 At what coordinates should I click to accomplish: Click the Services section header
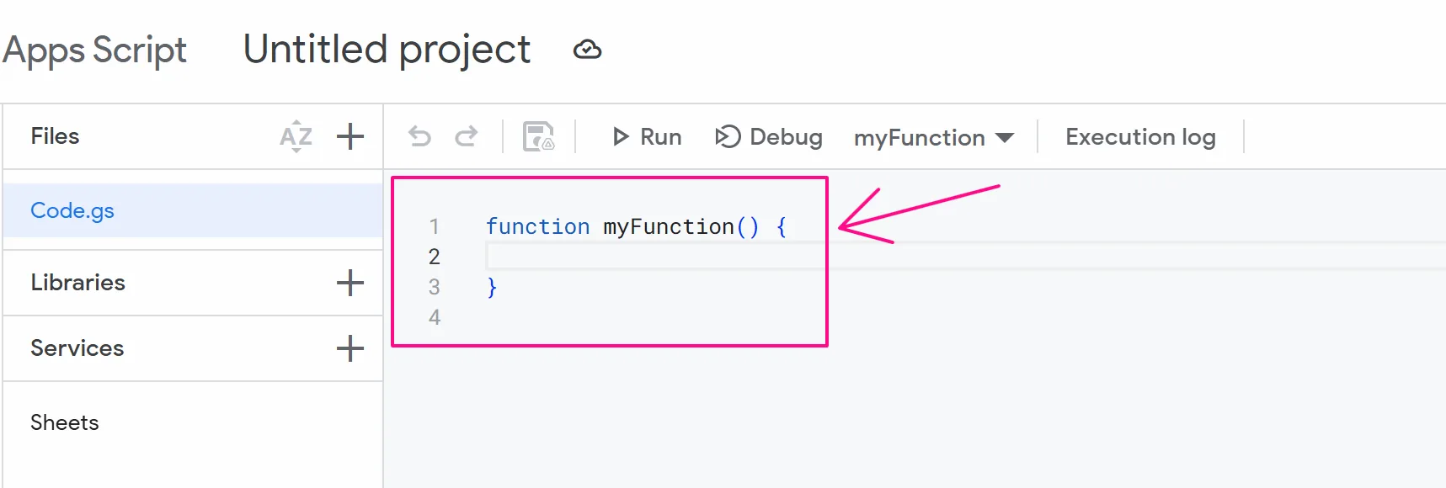pyautogui.click(x=77, y=348)
